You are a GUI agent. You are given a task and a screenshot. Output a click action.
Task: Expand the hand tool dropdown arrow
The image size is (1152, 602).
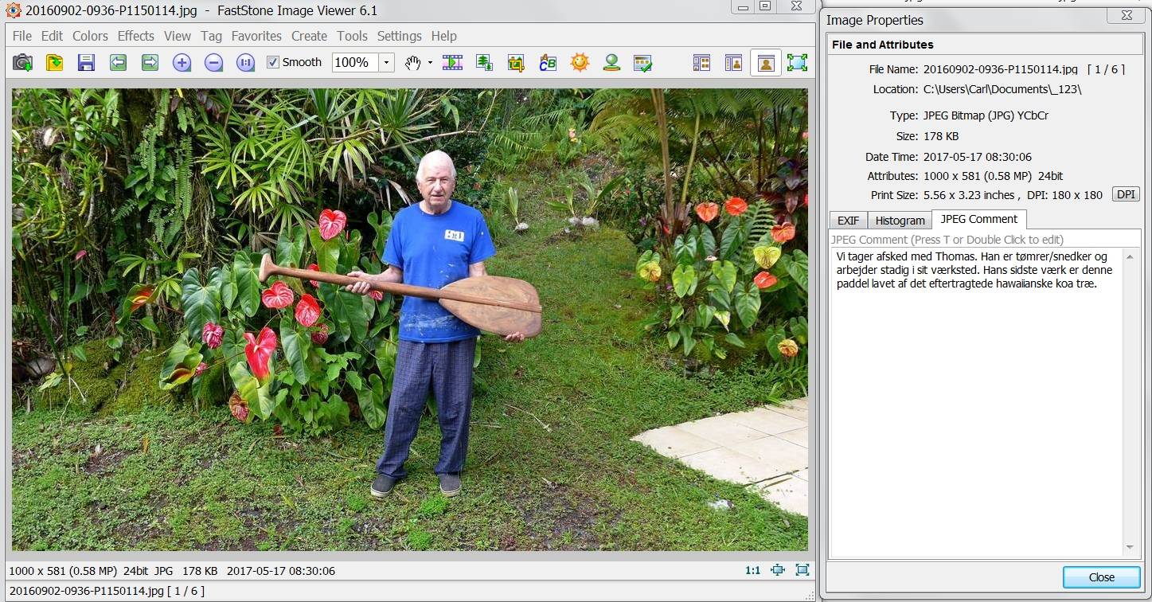(430, 62)
